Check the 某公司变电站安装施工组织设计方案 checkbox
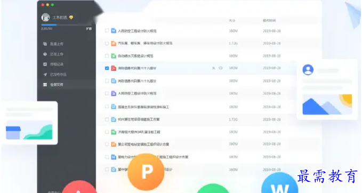Image resolution: width=362 pixels, height=193 pixels. [x=107, y=144]
